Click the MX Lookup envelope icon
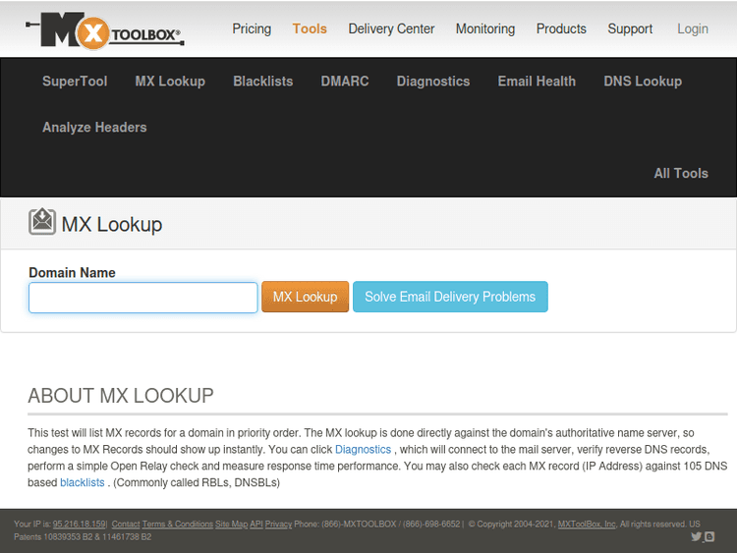This screenshot has height=553, width=737. (x=41, y=223)
